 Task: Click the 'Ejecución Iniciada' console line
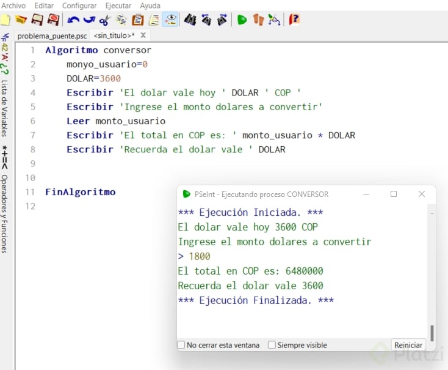(250, 212)
